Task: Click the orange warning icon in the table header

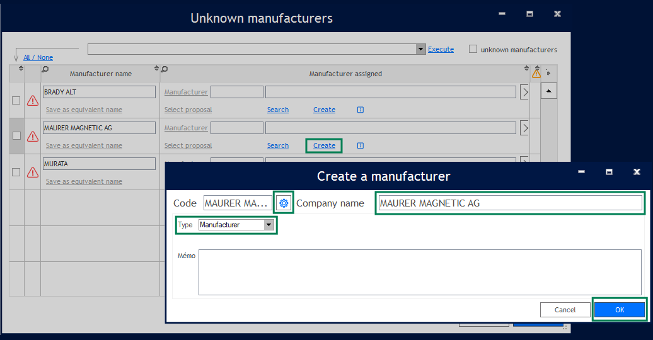Action: click(x=536, y=74)
